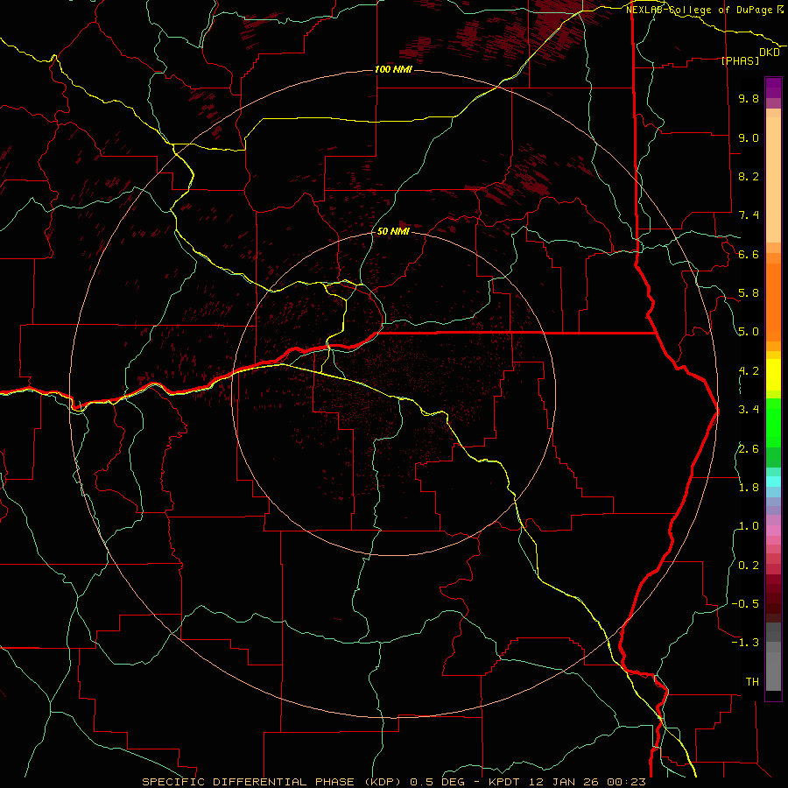Pick the bright green band on color bar
788x788 pixels.
tap(773, 422)
